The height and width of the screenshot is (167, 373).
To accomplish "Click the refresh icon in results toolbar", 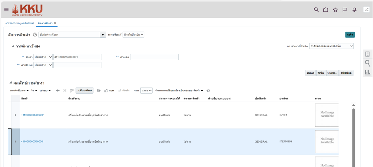I will (208, 91).
